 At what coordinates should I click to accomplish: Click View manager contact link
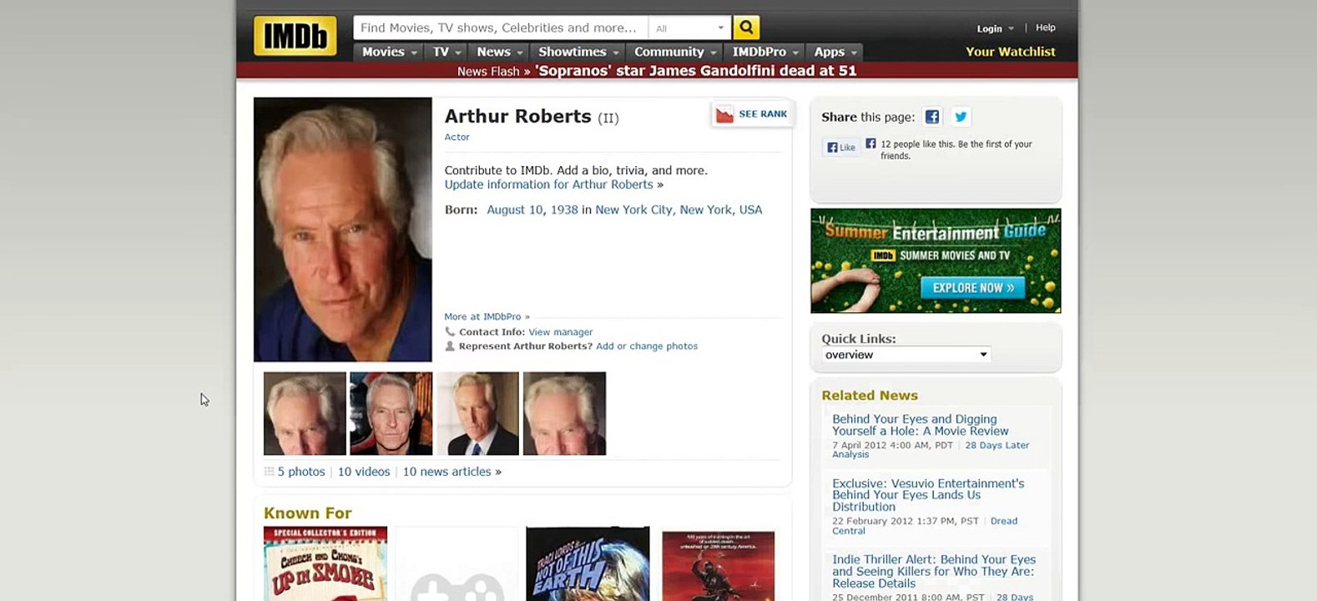560,331
